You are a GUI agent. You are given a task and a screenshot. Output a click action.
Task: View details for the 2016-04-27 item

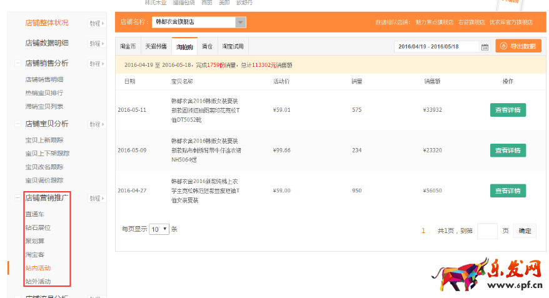click(507, 191)
